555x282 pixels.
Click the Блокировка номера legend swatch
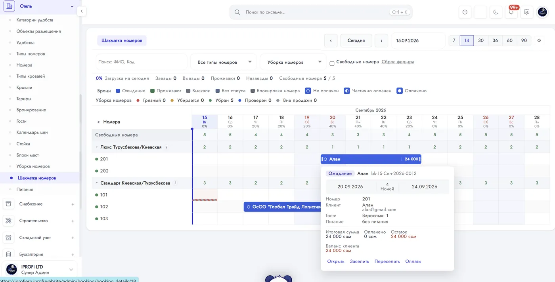point(253,91)
